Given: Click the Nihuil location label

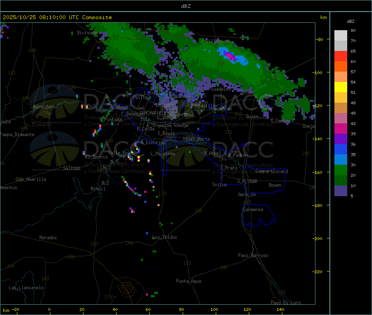Looking at the screenshot, I should pos(98,189).
